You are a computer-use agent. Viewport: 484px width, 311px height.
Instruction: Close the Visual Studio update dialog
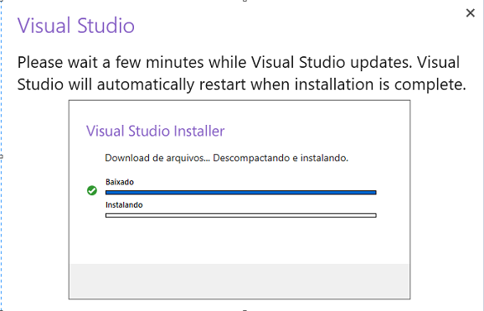470,13
